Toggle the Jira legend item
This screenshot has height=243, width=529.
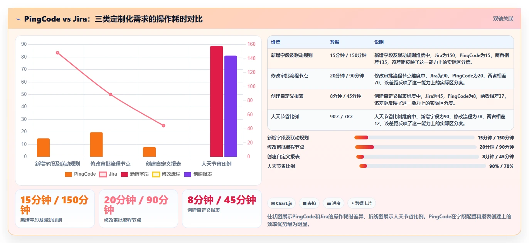[108, 174]
